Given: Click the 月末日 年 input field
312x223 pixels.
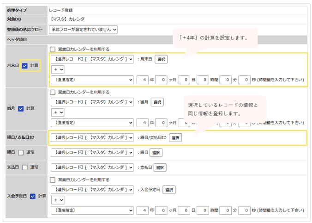Looking at the screenshot, I should coord(143,80).
